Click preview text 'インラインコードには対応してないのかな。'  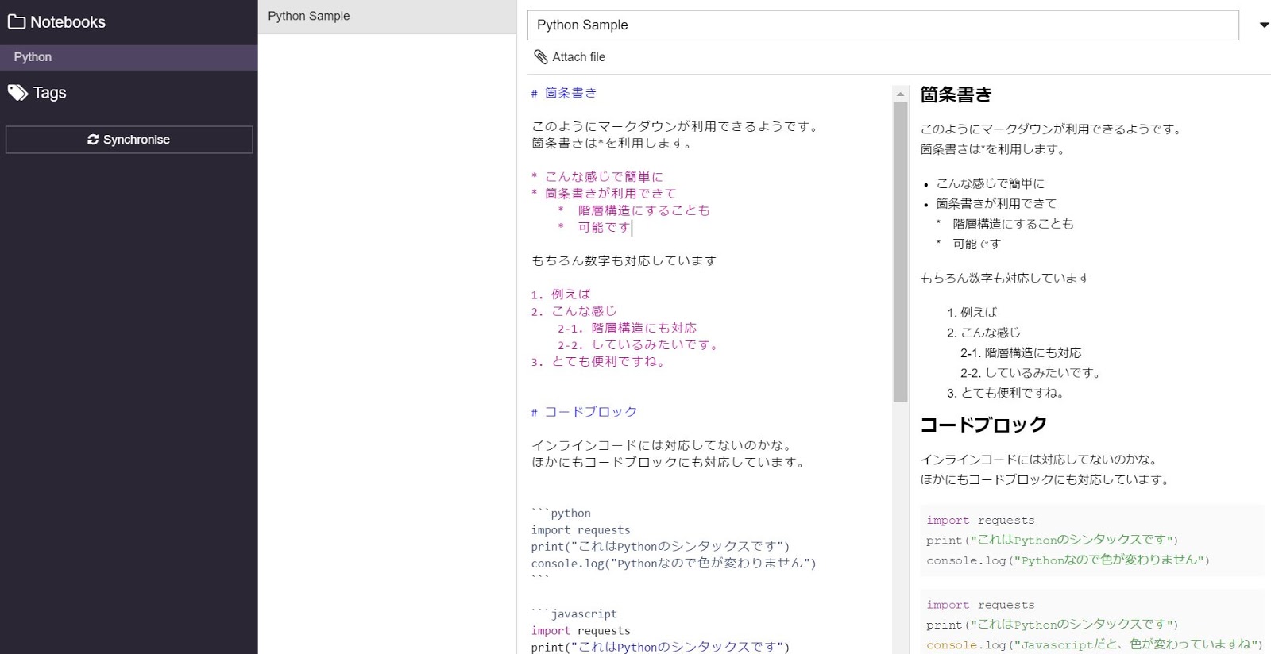click(1039, 460)
